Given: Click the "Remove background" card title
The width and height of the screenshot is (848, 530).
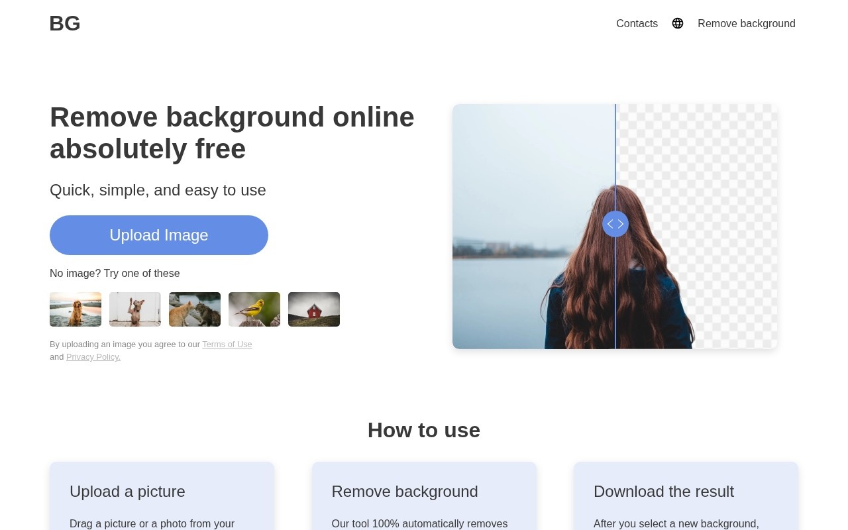Looking at the screenshot, I should click(x=405, y=492).
